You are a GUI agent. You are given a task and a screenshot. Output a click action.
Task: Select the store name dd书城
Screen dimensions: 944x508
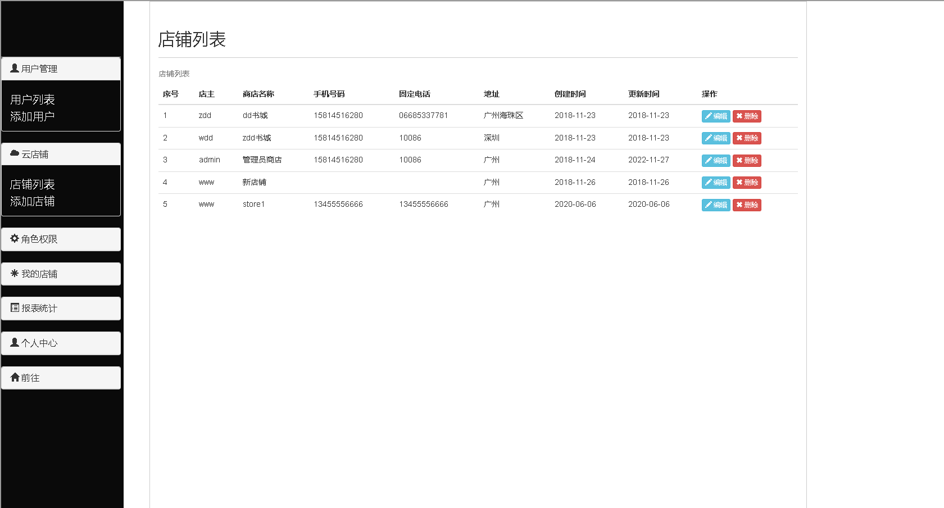pyautogui.click(x=255, y=115)
